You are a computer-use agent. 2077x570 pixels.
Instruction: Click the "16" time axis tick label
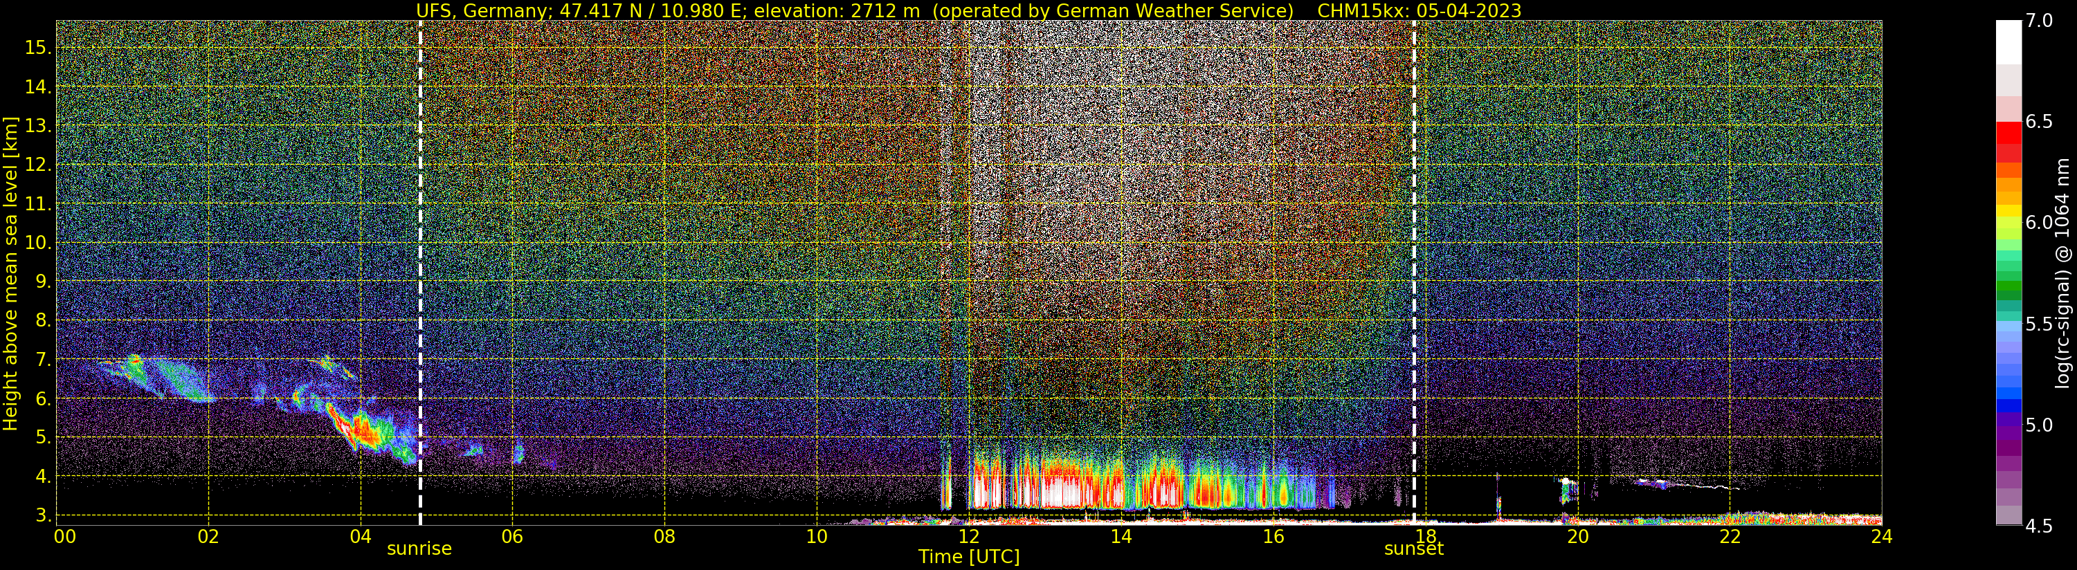point(1273,537)
